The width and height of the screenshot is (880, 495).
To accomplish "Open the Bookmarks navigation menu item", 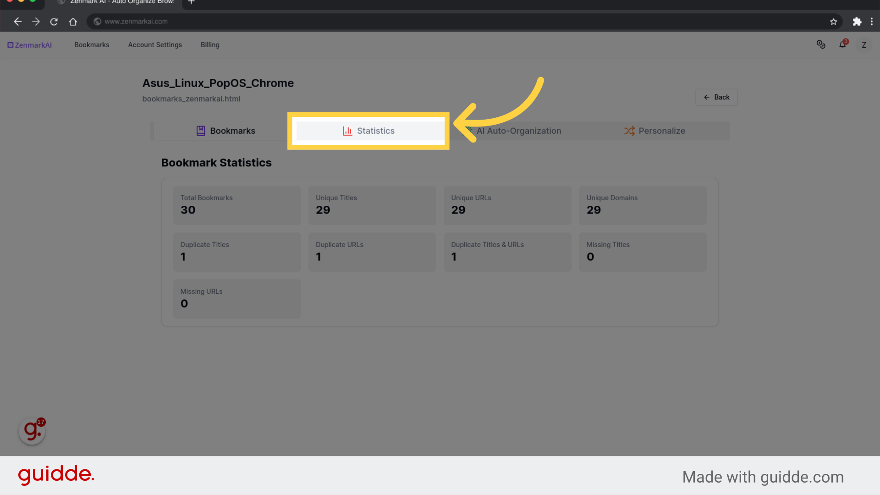I will click(x=92, y=45).
